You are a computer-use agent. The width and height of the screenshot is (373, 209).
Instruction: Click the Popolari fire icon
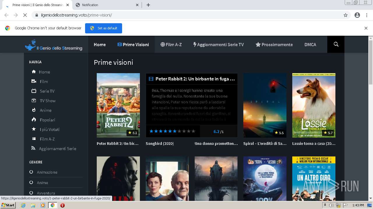coord(34,120)
